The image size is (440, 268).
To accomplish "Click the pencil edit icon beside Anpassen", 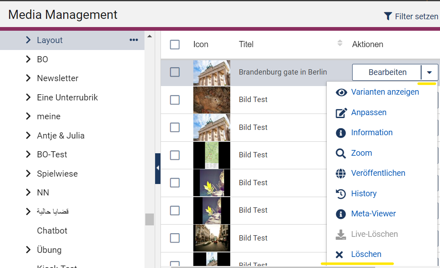I will [341, 113].
